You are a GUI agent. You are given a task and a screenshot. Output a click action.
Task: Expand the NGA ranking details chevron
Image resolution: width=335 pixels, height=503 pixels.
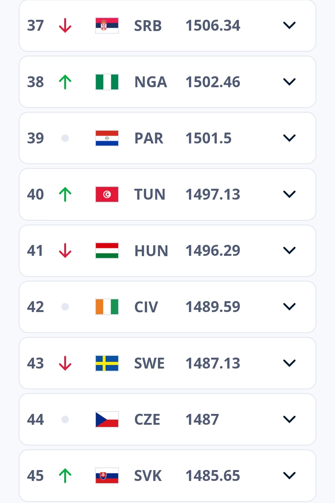click(x=289, y=82)
